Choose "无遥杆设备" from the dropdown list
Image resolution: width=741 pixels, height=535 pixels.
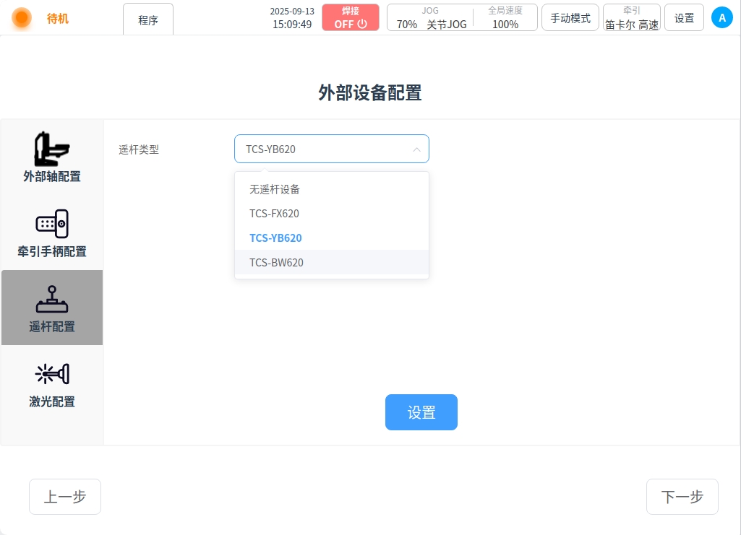275,189
